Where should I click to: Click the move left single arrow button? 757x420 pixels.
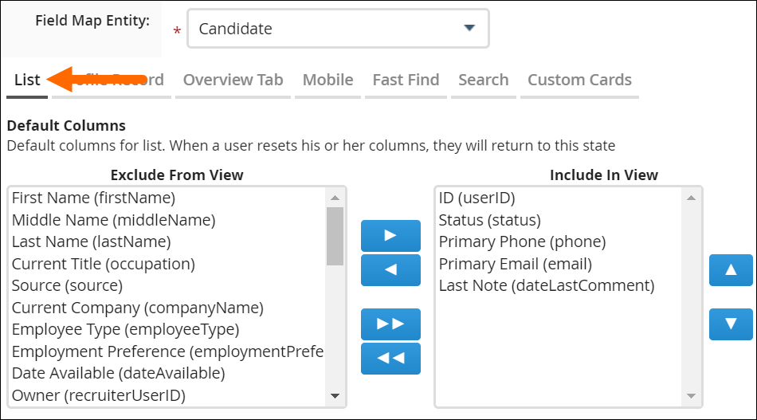390,270
